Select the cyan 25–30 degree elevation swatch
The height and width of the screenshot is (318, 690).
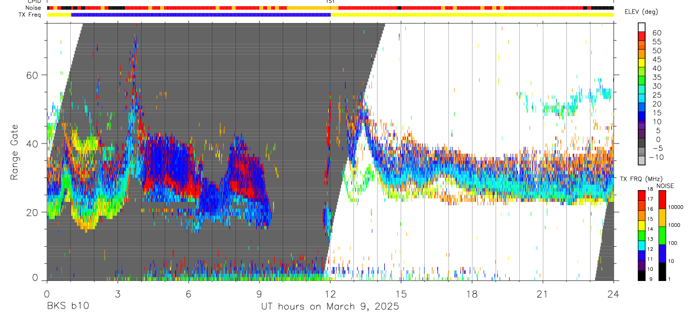pyautogui.click(x=642, y=90)
